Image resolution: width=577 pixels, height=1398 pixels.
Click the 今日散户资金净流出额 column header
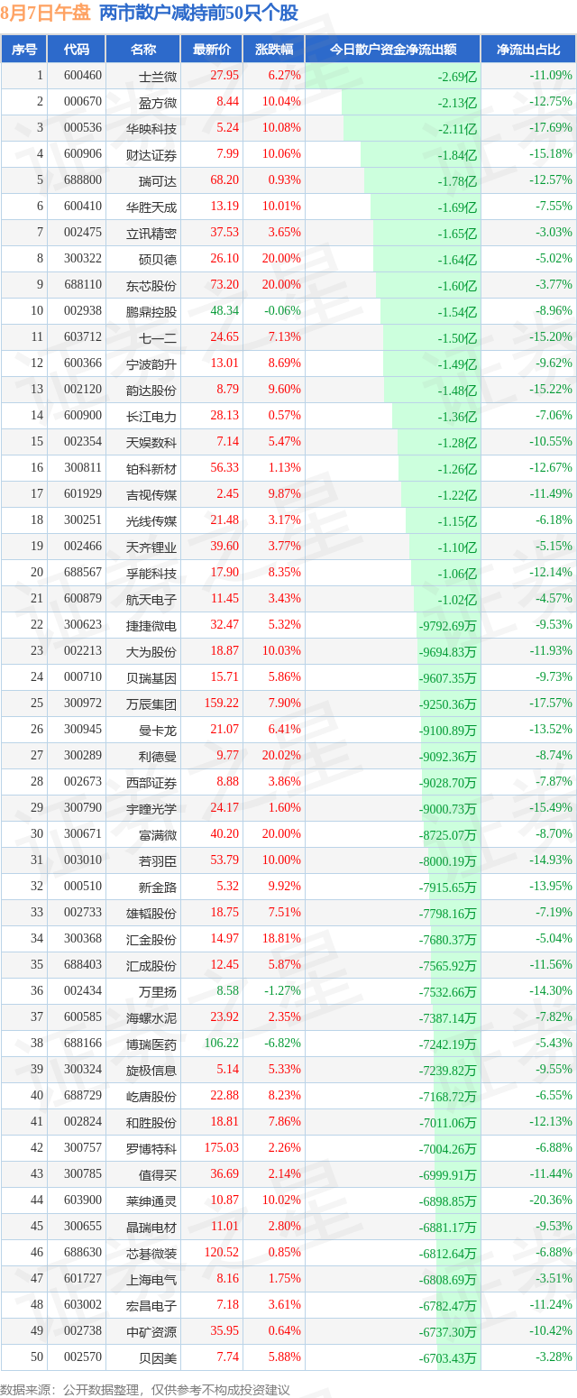(x=392, y=50)
